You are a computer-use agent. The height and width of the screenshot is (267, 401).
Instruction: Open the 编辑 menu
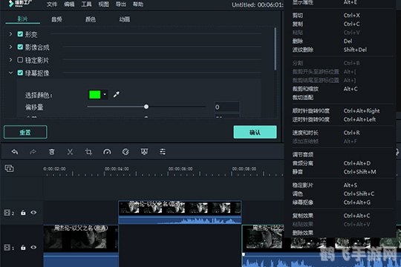(x=69, y=4)
